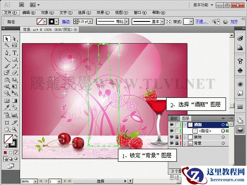
Task: Select the Type tool
Action: click(14, 52)
